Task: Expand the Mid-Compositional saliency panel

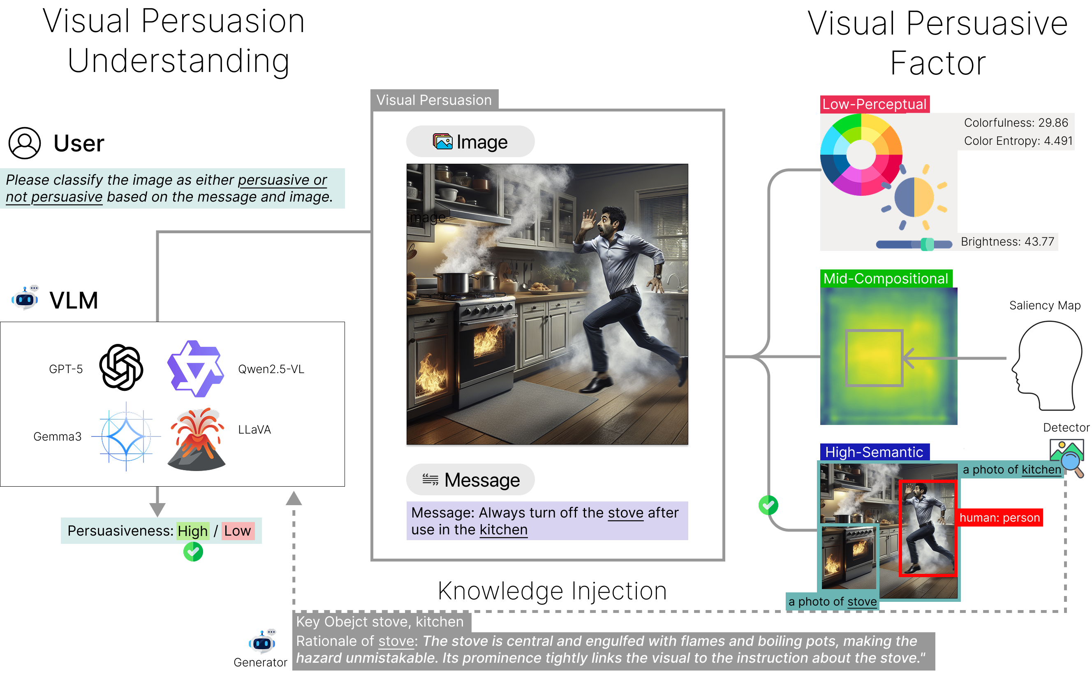Action: (x=887, y=278)
